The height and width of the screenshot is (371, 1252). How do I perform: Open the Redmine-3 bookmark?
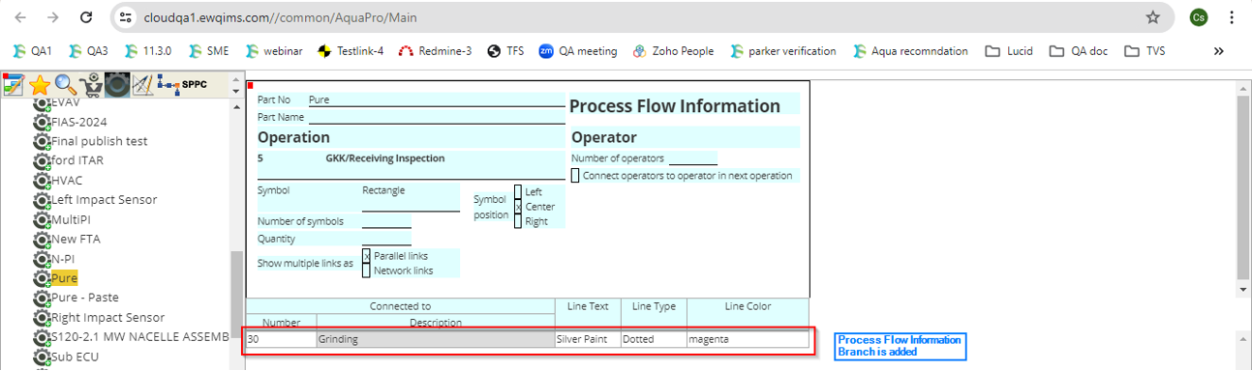point(435,51)
